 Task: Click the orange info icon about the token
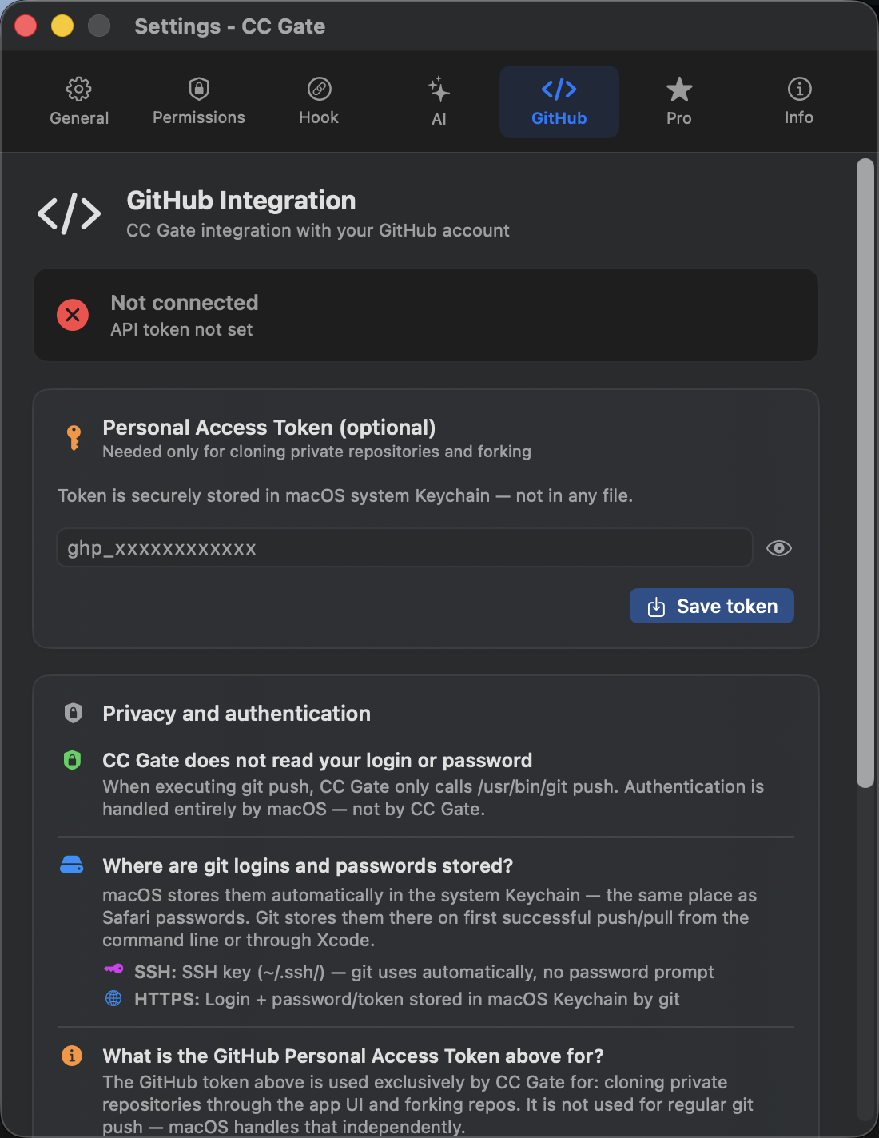coord(72,1056)
